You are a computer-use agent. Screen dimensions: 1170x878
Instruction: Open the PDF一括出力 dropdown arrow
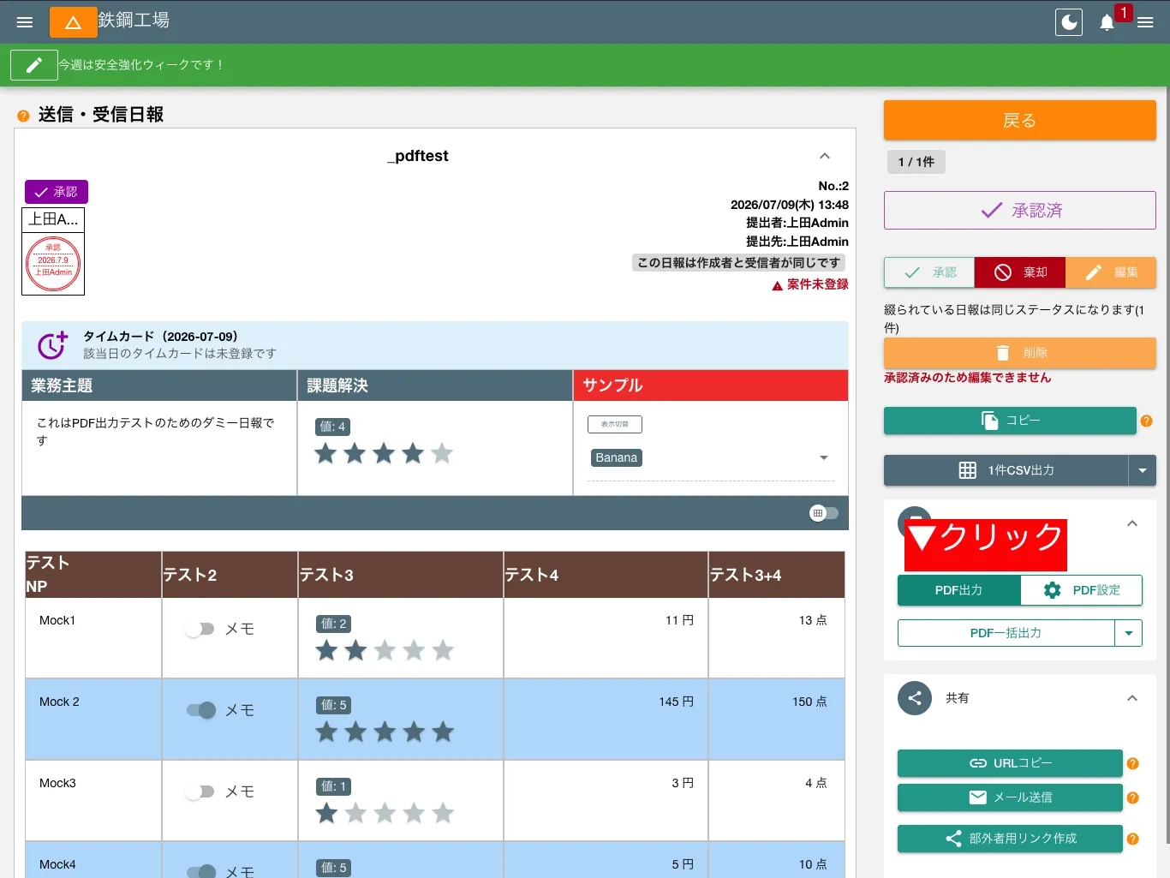click(x=1129, y=633)
